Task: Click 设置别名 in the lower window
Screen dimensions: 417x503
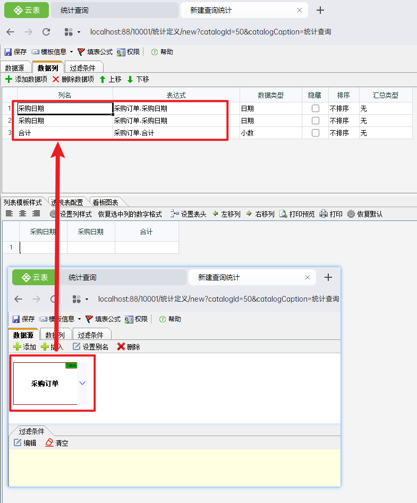Action: 91,347
